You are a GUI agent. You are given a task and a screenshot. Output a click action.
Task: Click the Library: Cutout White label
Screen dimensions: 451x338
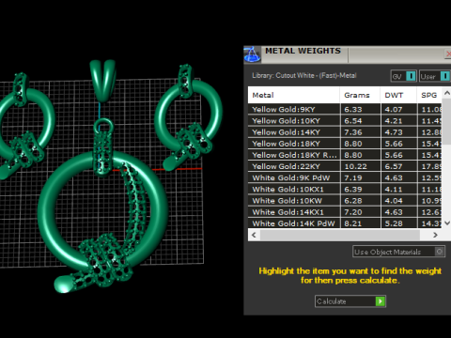click(x=304, y=75)
